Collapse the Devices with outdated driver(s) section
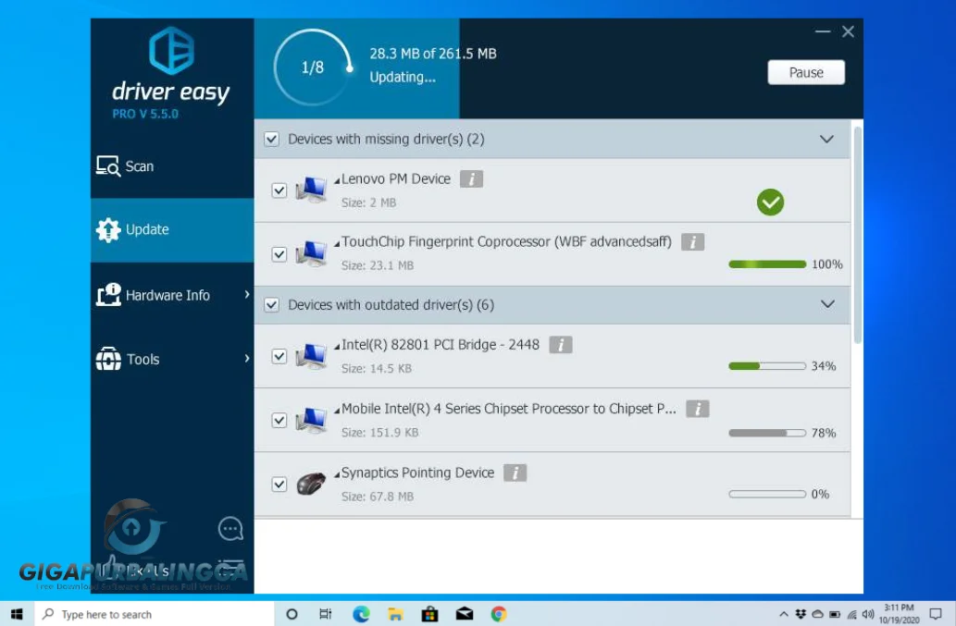The height and width of the screenshot is (626, 956). tap(827, 304)
